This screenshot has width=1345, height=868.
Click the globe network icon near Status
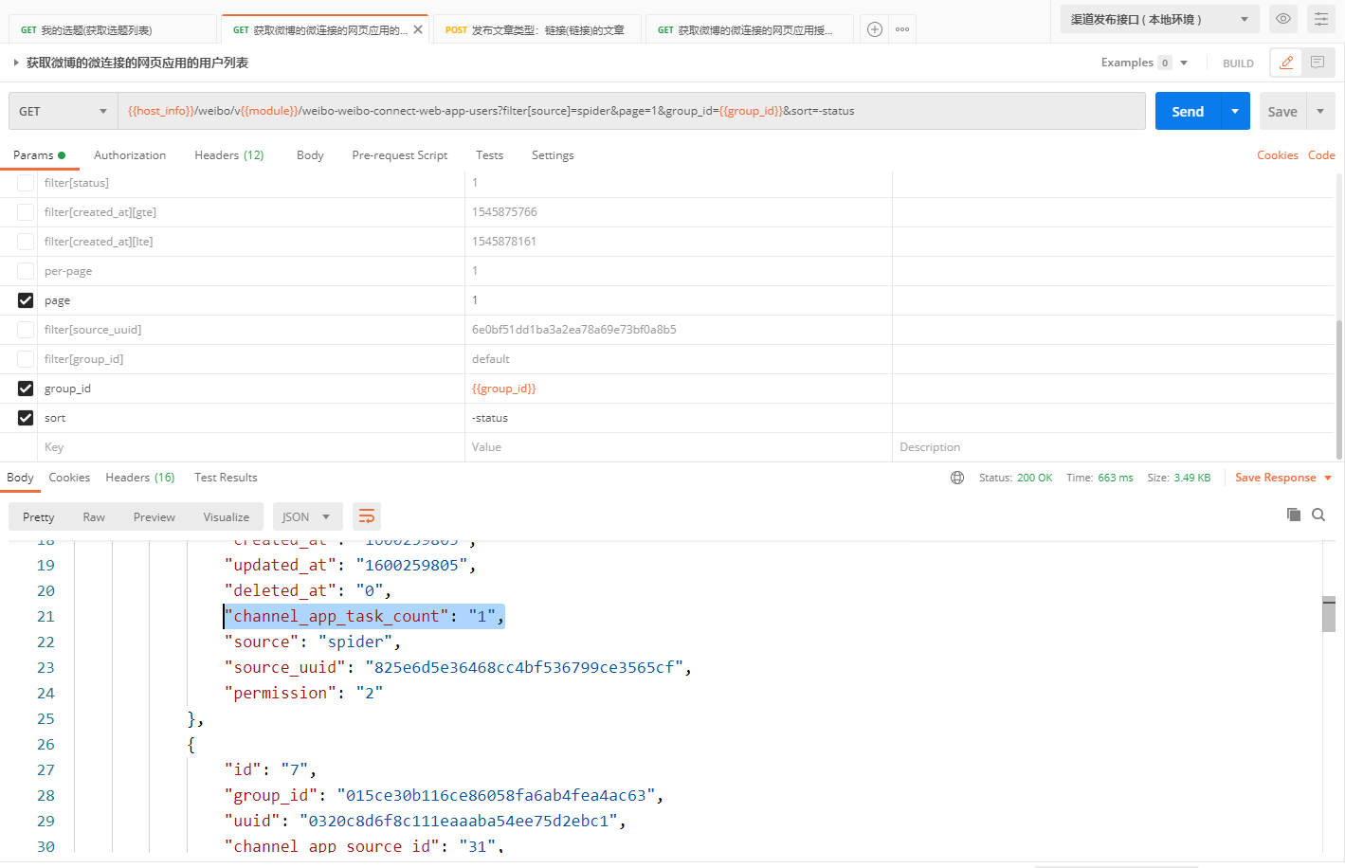(957, 478)
